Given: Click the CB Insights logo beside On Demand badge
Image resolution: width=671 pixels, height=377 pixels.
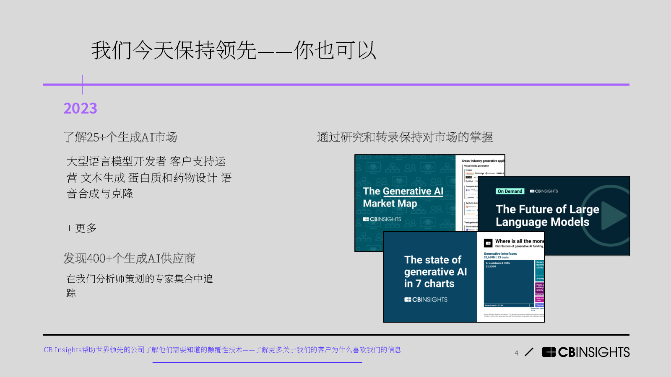Looking at the screenshot, I should tap(544, 191).
